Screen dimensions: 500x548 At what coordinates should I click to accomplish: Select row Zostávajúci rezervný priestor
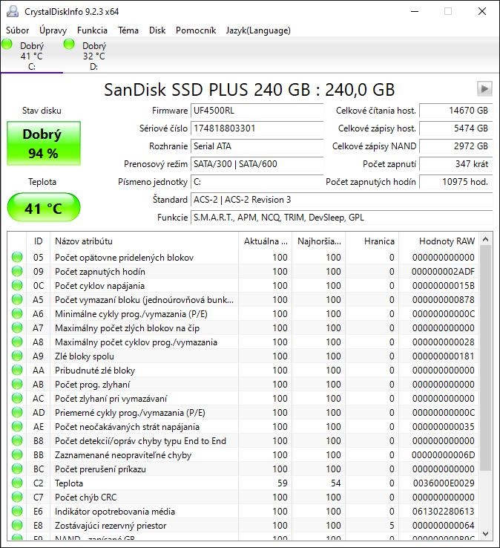pyautogui.click(x=243, y=525)
